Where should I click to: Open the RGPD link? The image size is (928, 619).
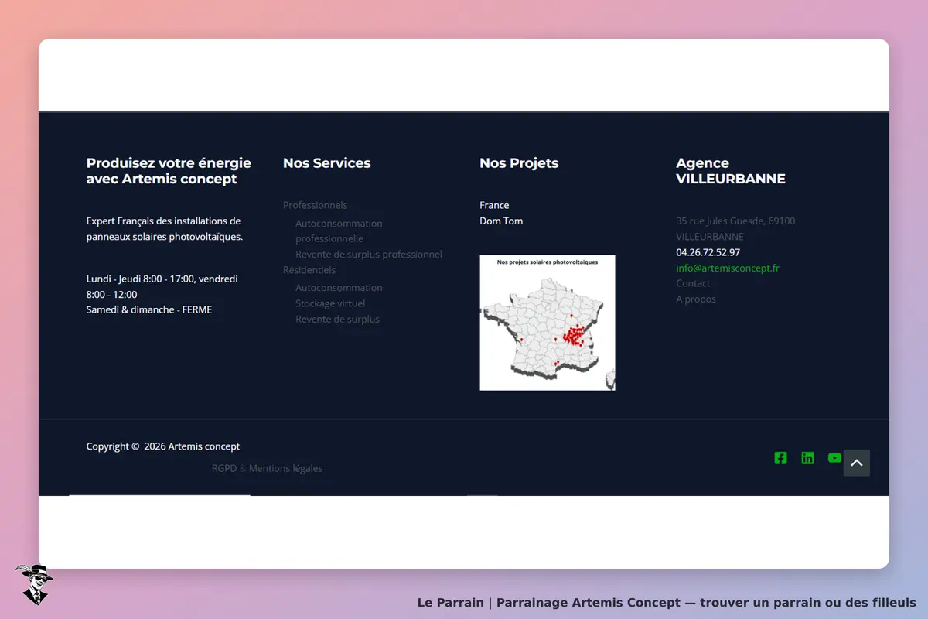pos(224,468)
